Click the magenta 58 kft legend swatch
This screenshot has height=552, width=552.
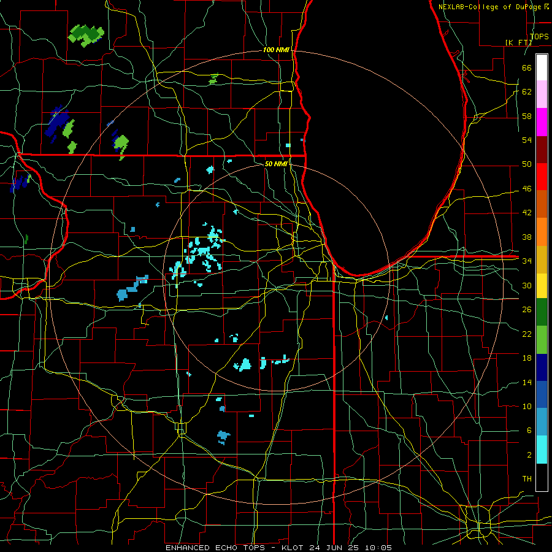542,122
